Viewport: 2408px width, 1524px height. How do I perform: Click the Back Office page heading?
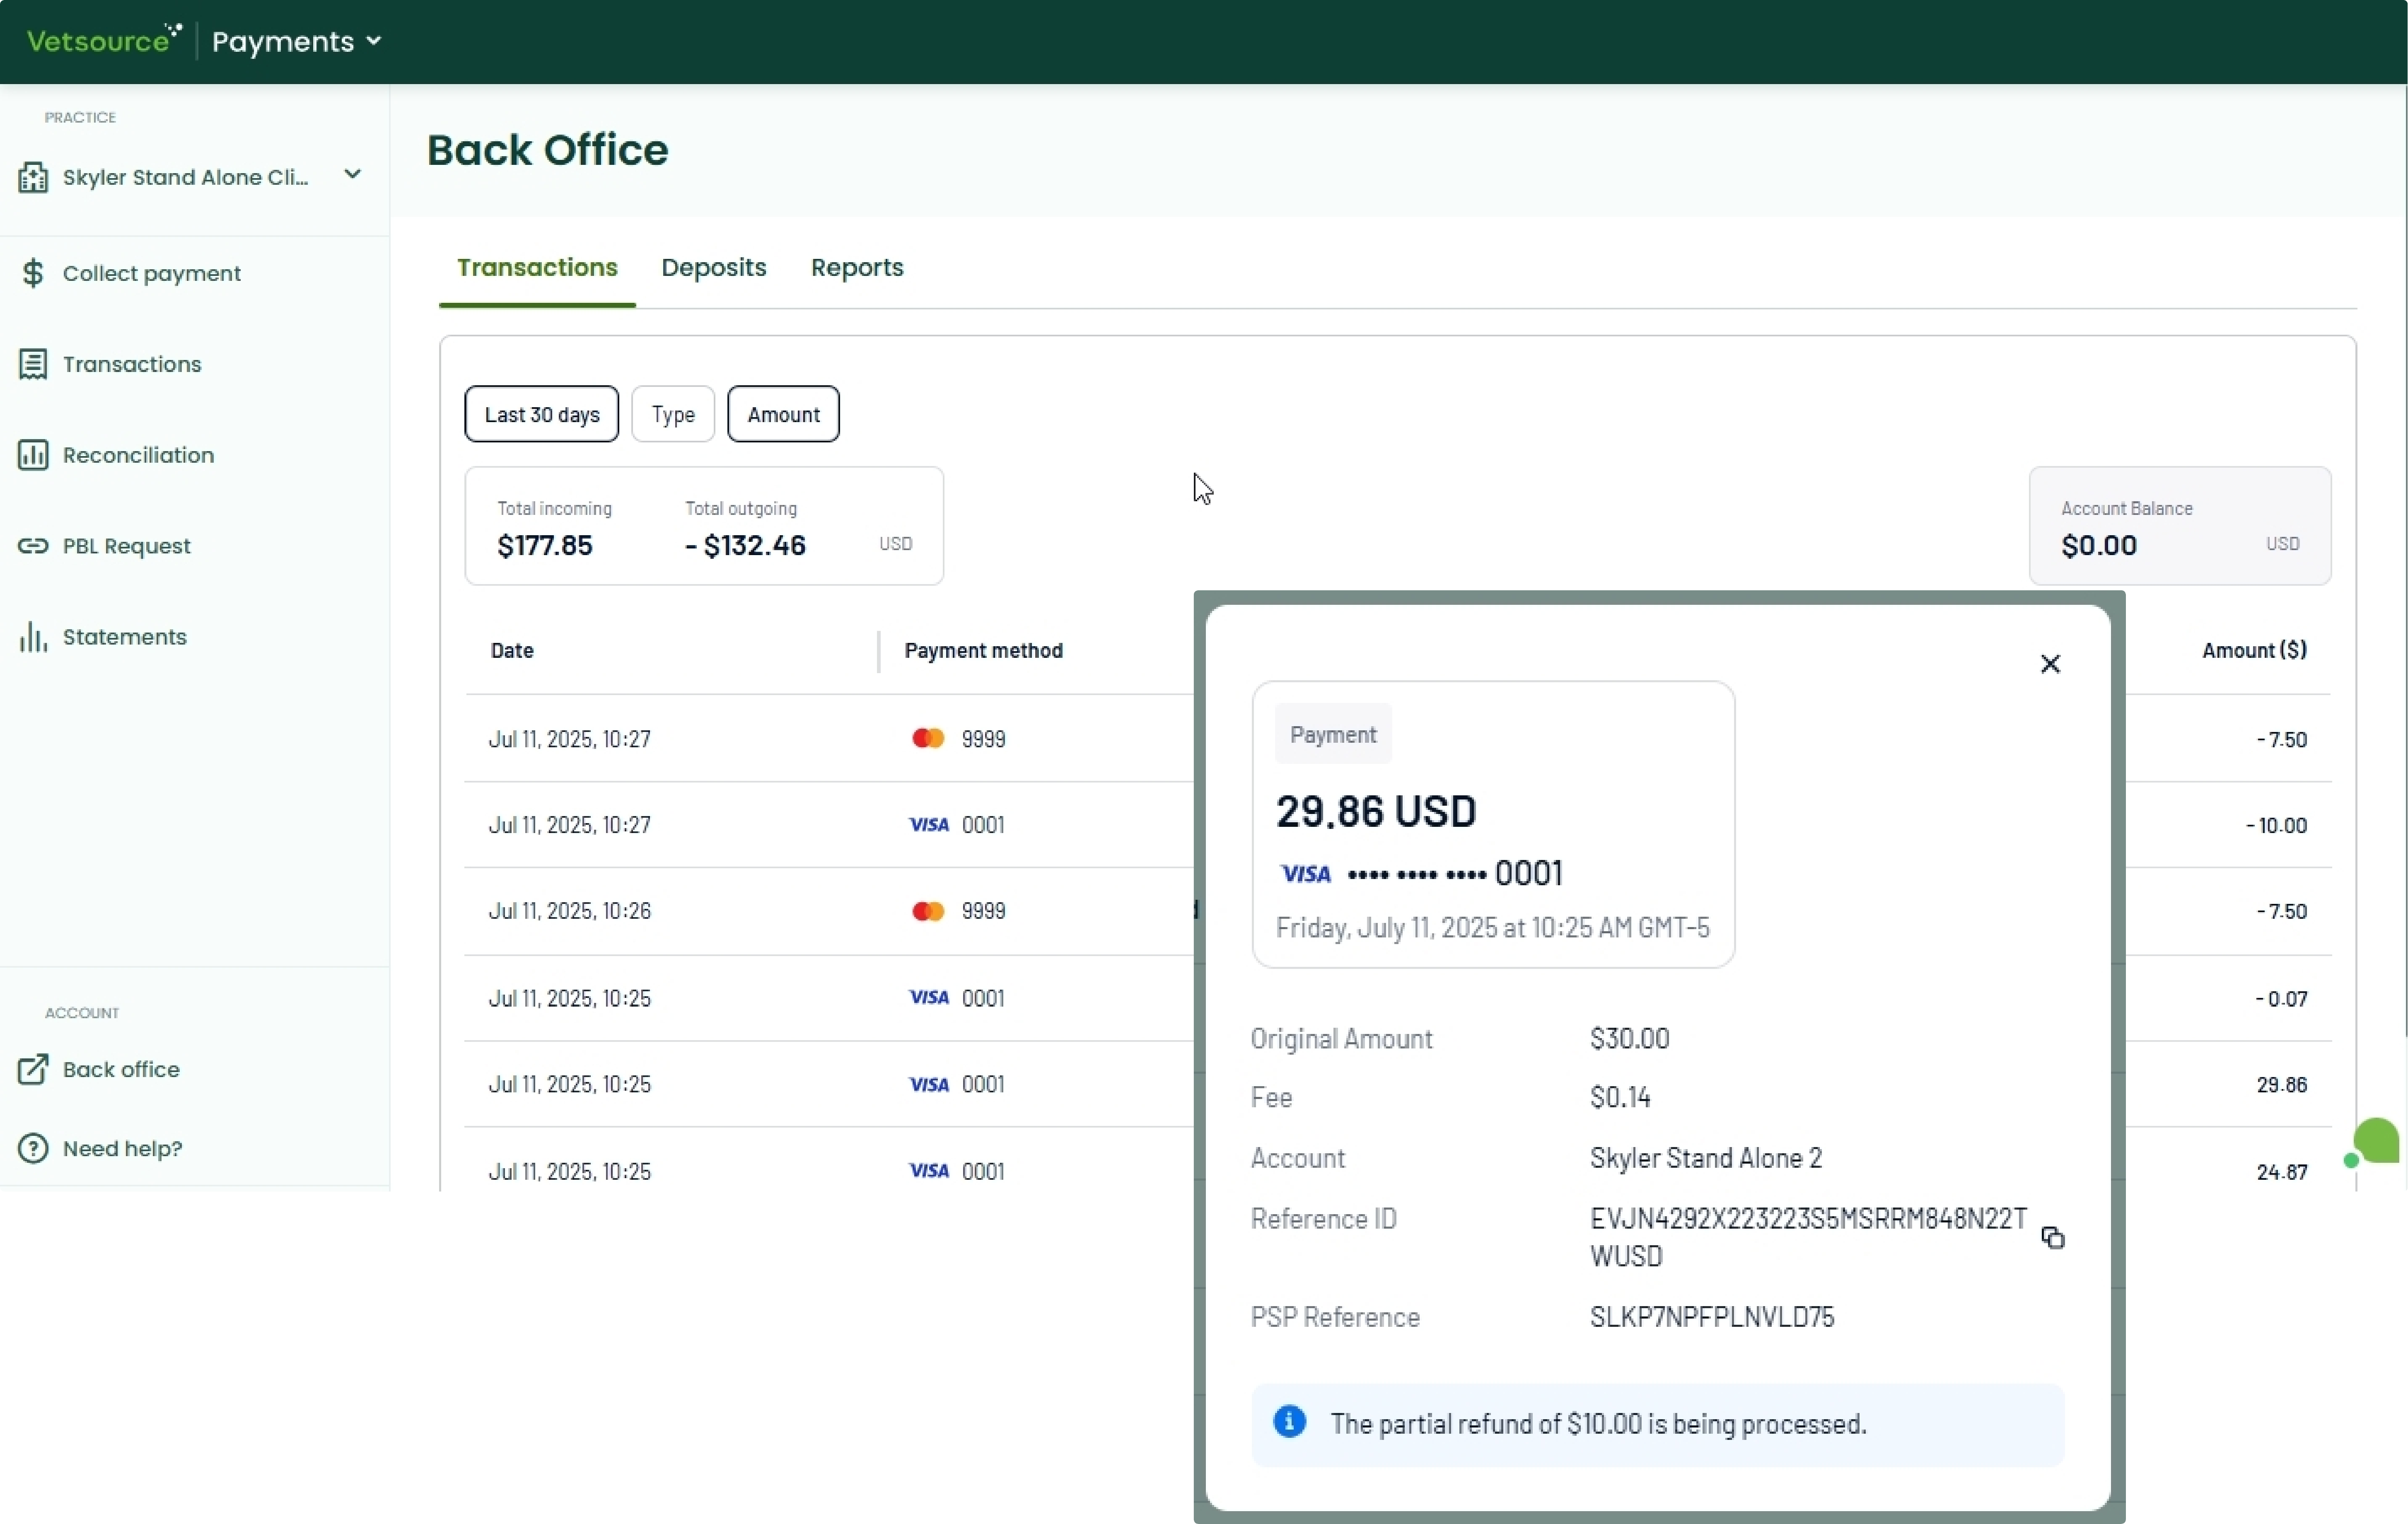point(548,150)
